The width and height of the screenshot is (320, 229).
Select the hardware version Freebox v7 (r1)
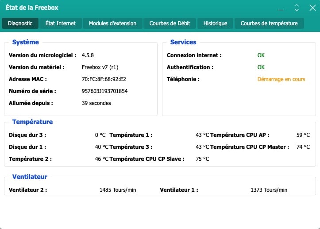point(100,67)
